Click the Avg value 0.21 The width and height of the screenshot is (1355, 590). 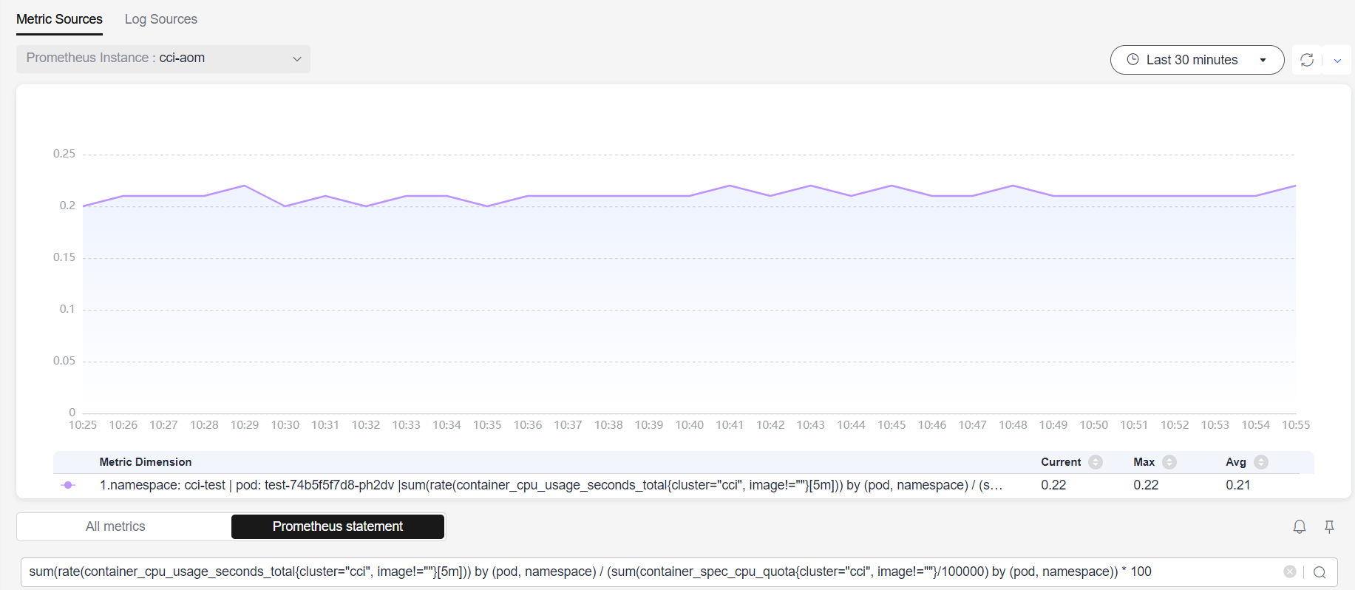click(x=1238, y=485)
